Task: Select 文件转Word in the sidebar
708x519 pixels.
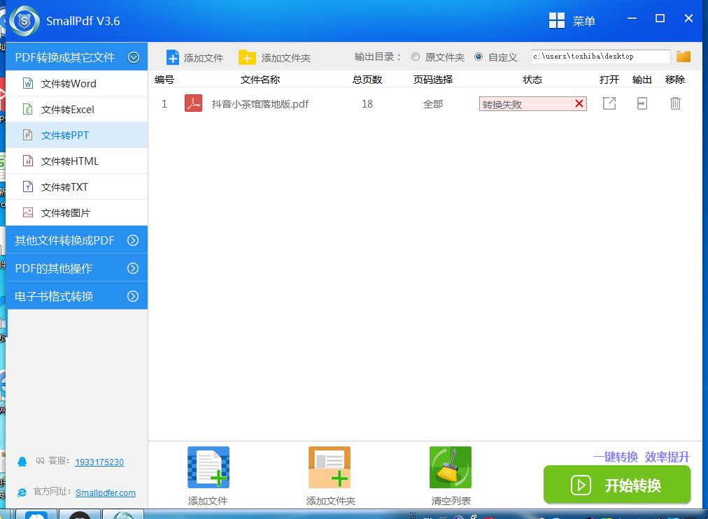Action: (x=69, y=84)
